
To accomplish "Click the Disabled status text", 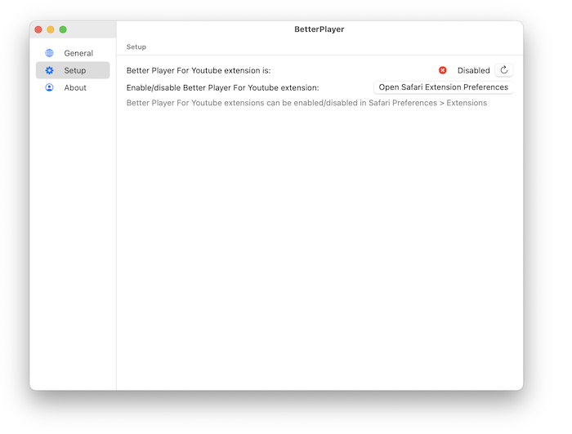I will tap(473, 70).
